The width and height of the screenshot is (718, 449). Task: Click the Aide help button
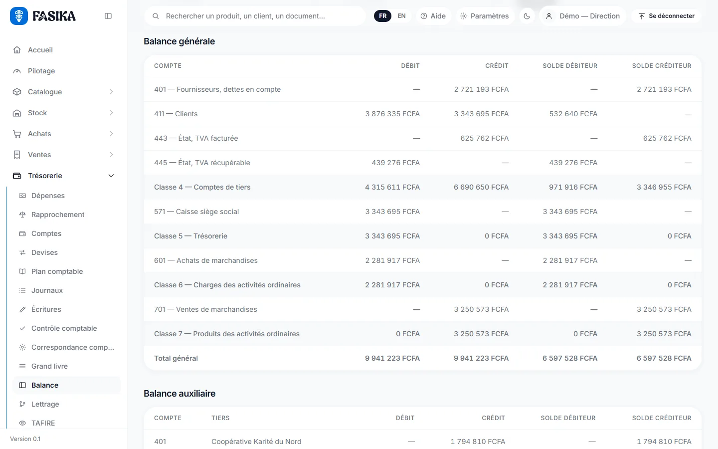click(433, 16)
